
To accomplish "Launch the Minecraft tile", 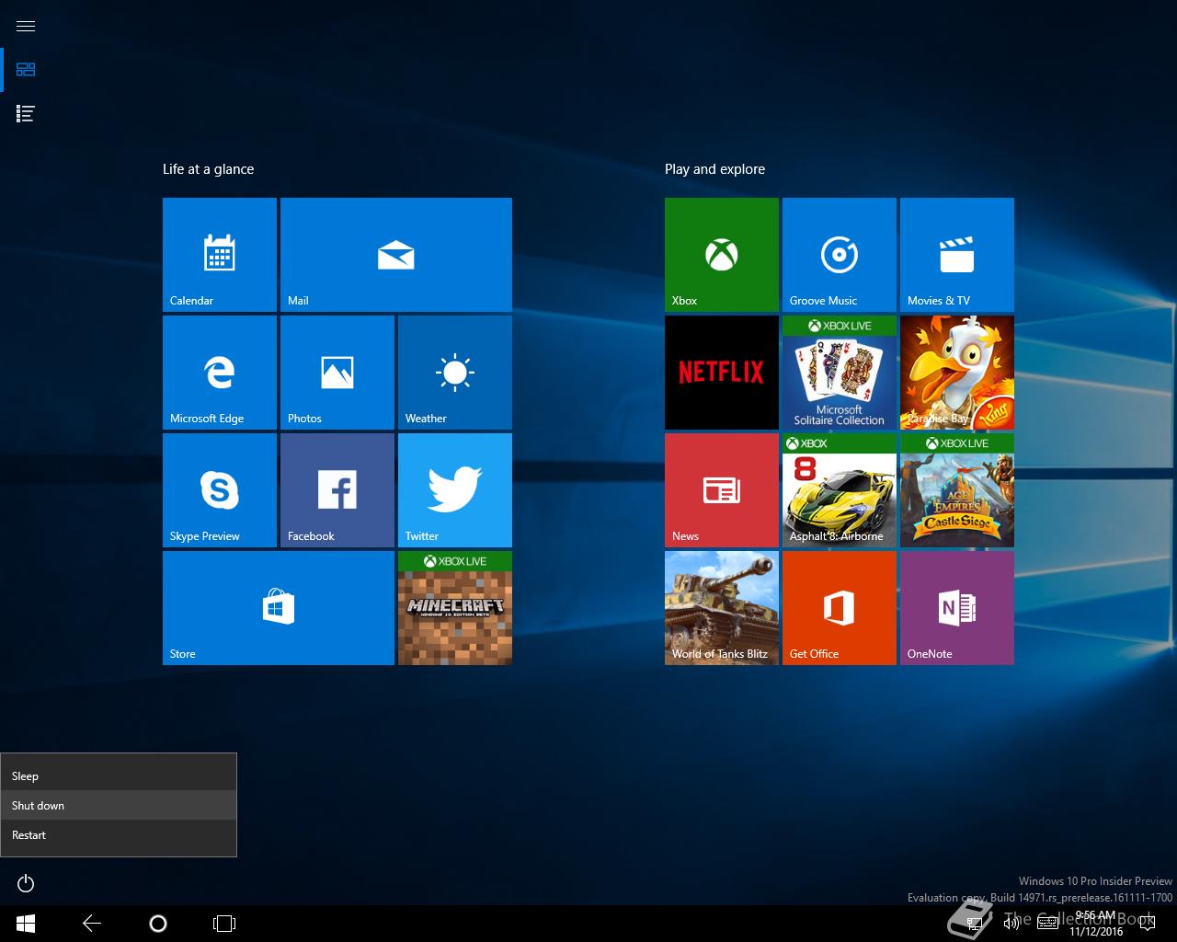I will coord(455,608).
